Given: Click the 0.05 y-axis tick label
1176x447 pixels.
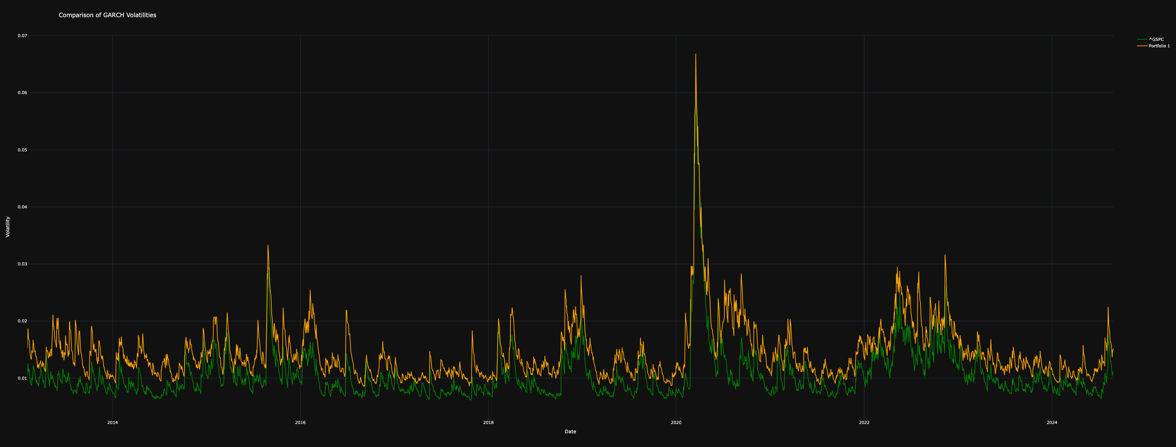Looking at the screenshot, I should pos(22,150).
